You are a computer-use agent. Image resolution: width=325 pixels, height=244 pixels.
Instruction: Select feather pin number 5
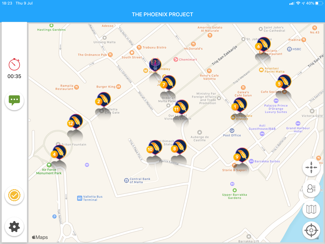[x=283, y=82]
